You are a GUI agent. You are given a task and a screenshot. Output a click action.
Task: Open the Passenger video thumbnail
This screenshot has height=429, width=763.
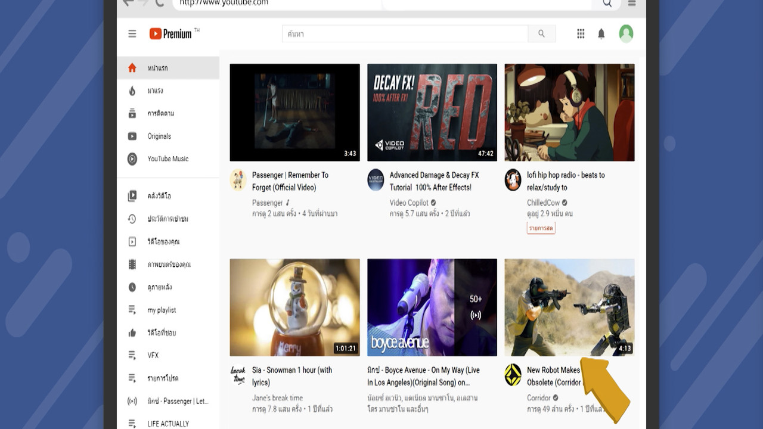tap(294, 112)
